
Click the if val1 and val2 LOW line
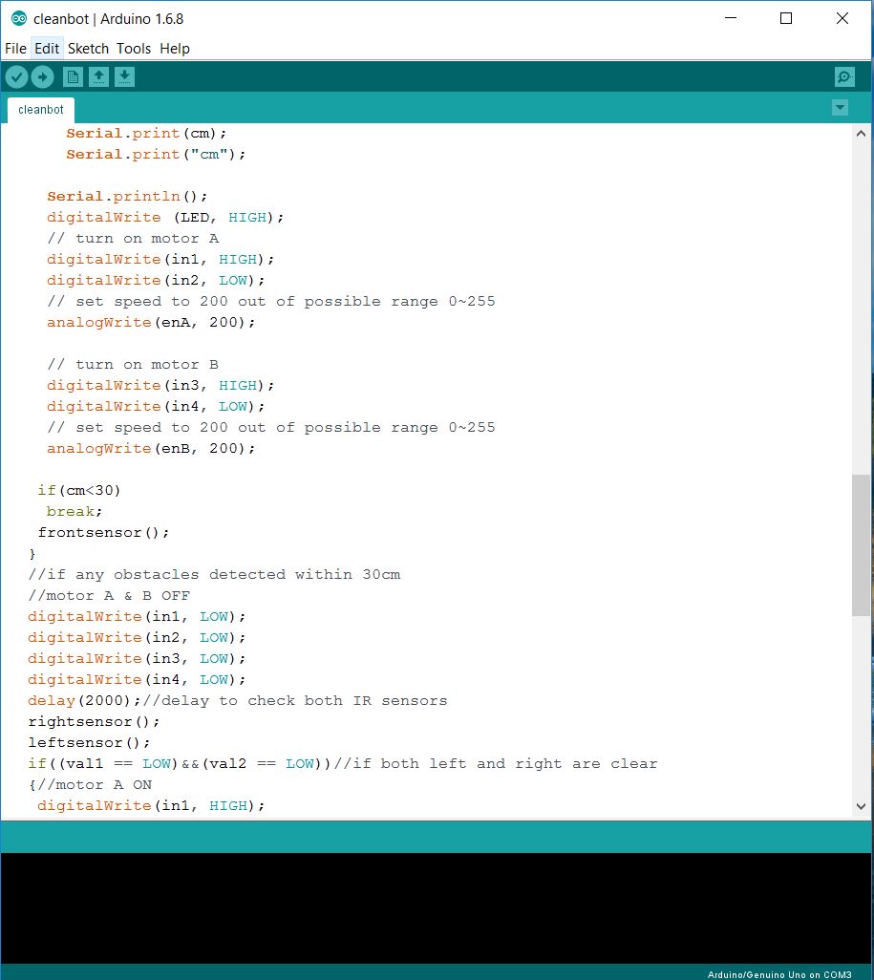click(342, 764)
